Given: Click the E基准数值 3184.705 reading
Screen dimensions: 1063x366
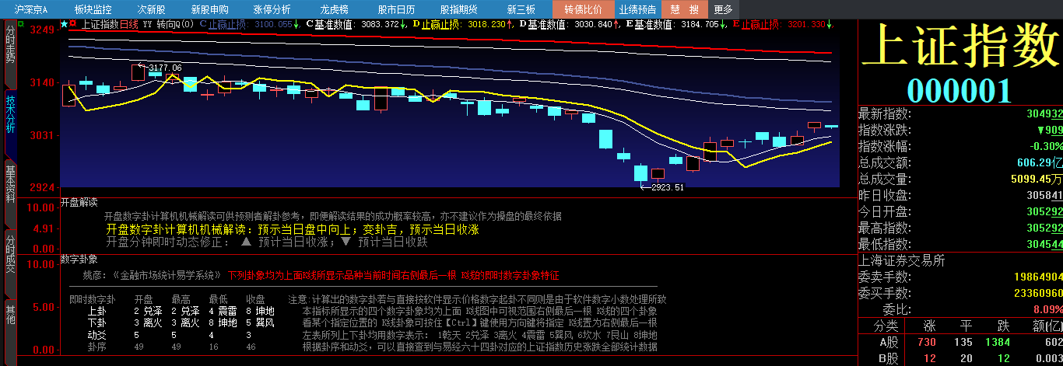Looking at the screenshot, I should tap(676, 24).
